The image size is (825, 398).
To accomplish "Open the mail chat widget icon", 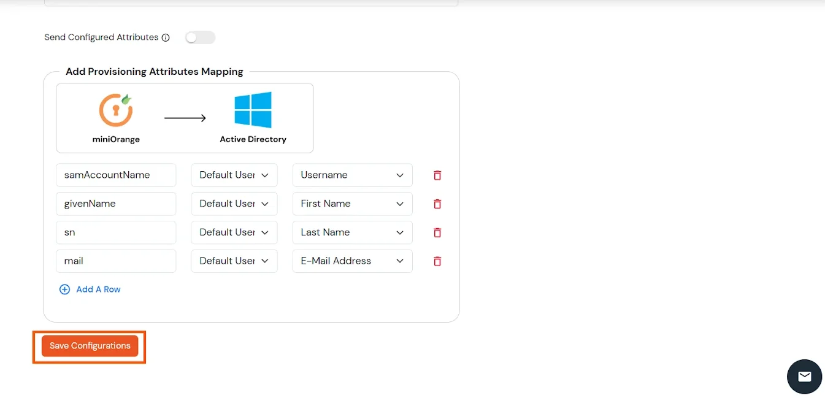I will 804,377.
